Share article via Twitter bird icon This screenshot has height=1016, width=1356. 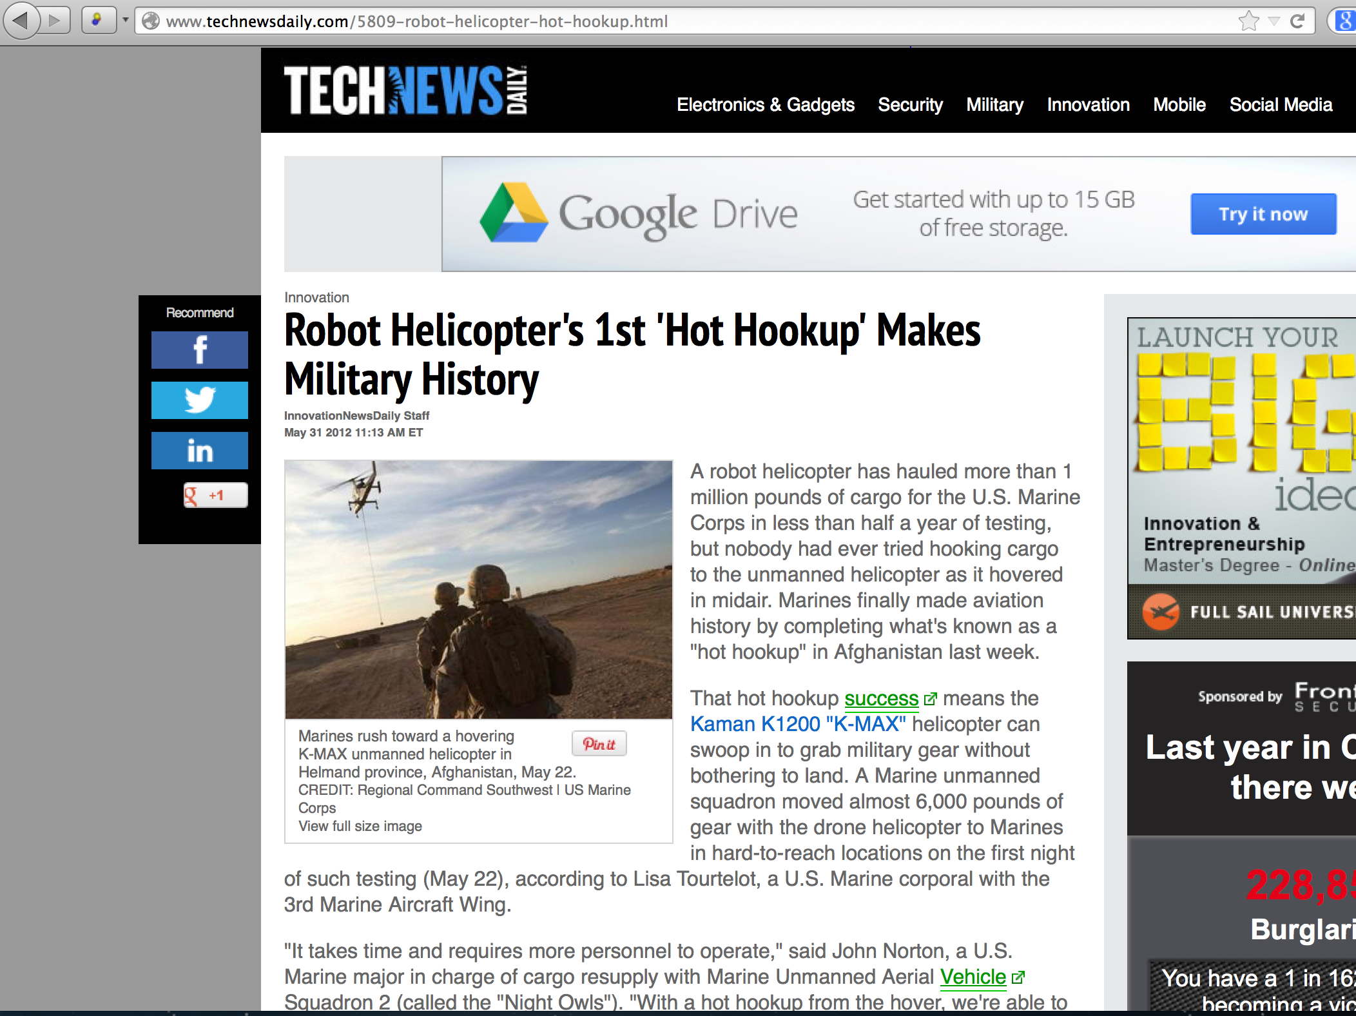pos(199,400)
